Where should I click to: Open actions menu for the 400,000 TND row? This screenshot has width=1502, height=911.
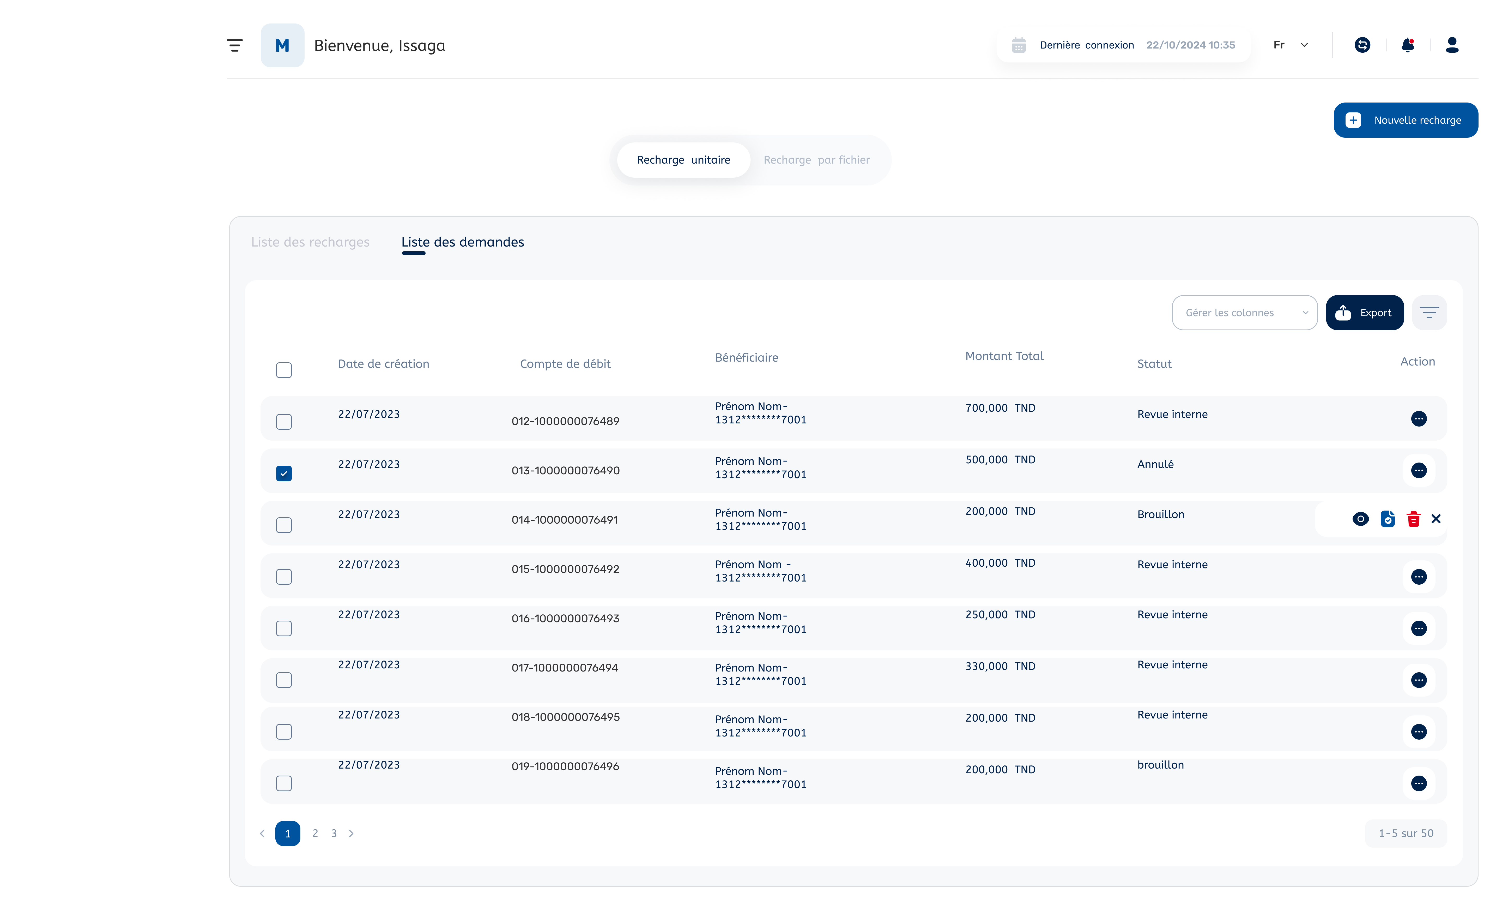[1419, 577]
